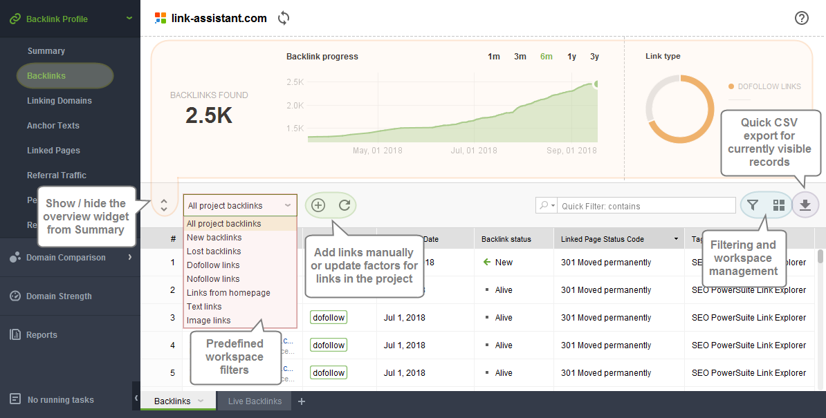Switch chart to 1y range
Image resolution: width=826 pixels, height=418 pixels.
(571, 56)
